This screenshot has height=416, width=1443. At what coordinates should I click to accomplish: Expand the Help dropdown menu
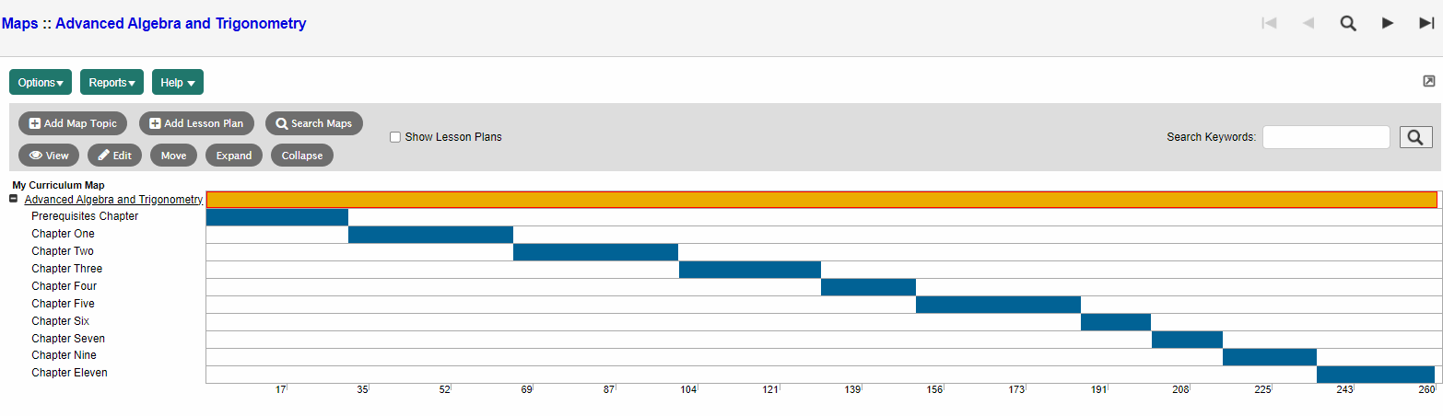177,83
